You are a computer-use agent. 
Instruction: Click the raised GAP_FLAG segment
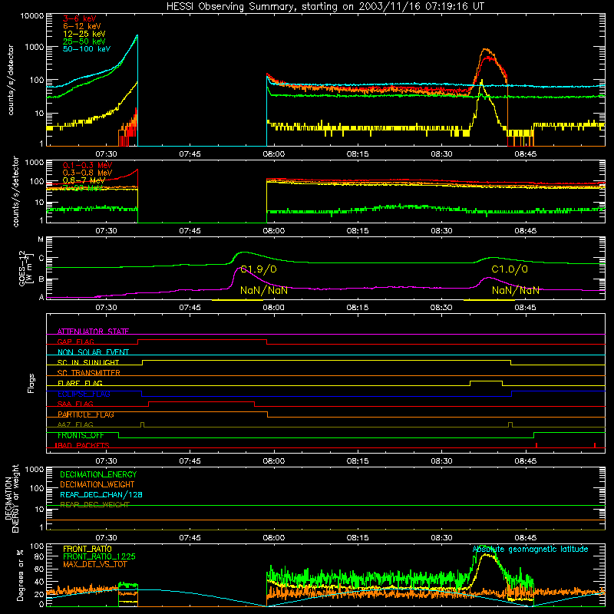tap(202, 340)
